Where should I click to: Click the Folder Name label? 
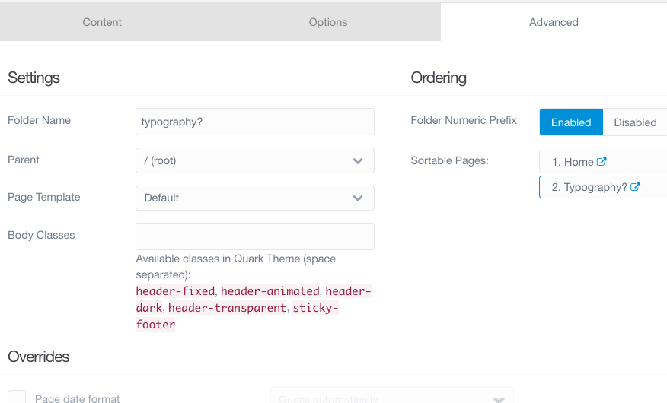[39, 120]
